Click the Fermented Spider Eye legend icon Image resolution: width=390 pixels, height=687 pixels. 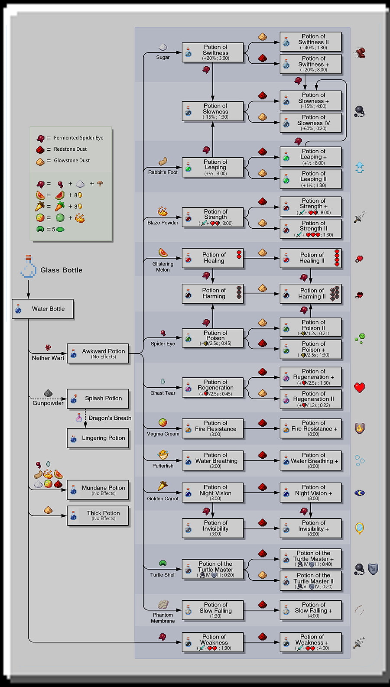click(x=40, y=138)
